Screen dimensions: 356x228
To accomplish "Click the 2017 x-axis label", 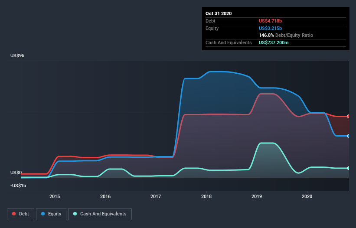I will (156, 196).
